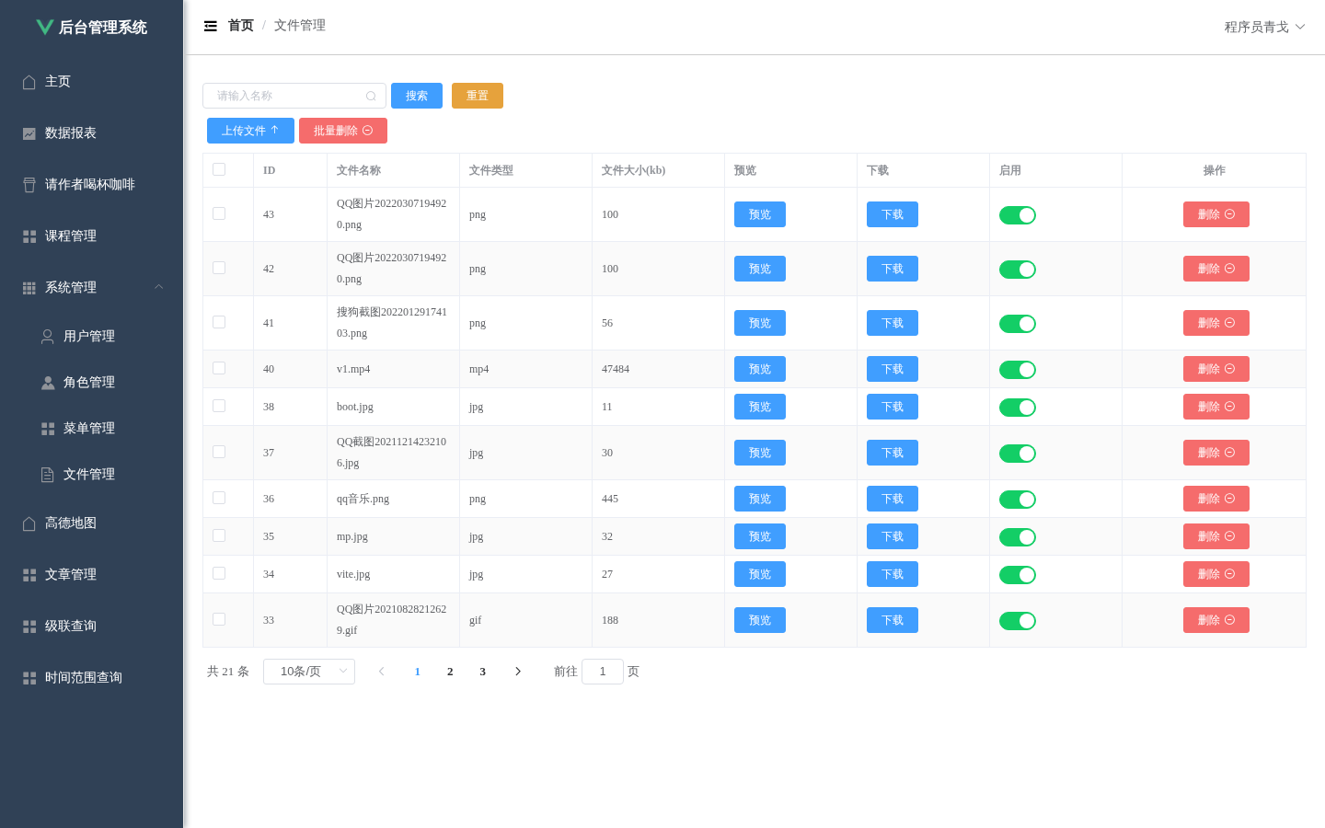Viewport: 1325px width, 828px height.
Task: Click the coffee cup icon in sidebar
Action: 29,185
